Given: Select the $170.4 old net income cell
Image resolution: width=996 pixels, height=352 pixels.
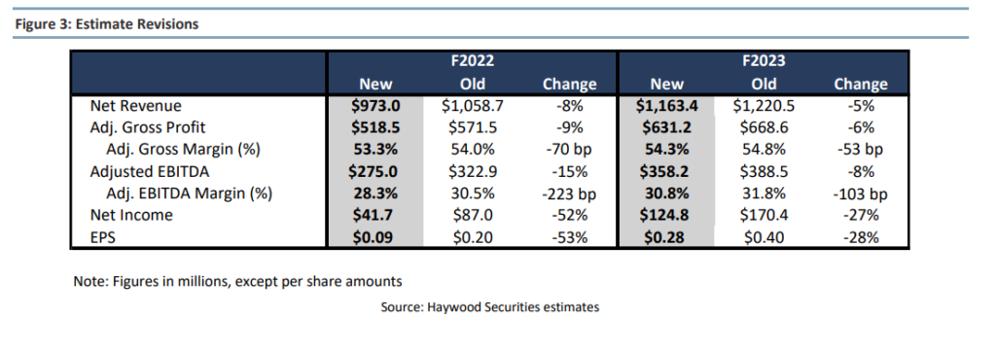Looking at the screenshot, I should pos(764,216).
